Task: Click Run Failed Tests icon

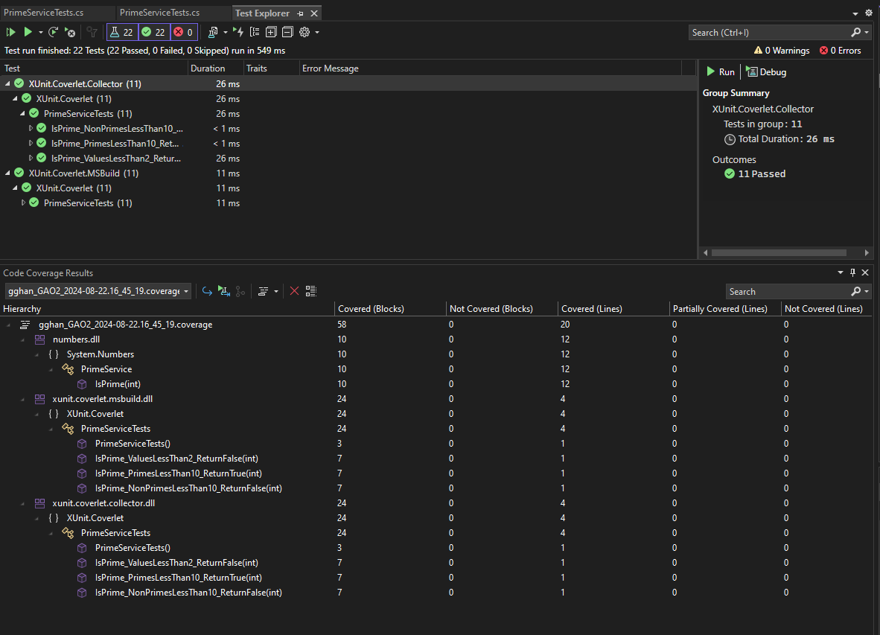Action: pos(69,32)
